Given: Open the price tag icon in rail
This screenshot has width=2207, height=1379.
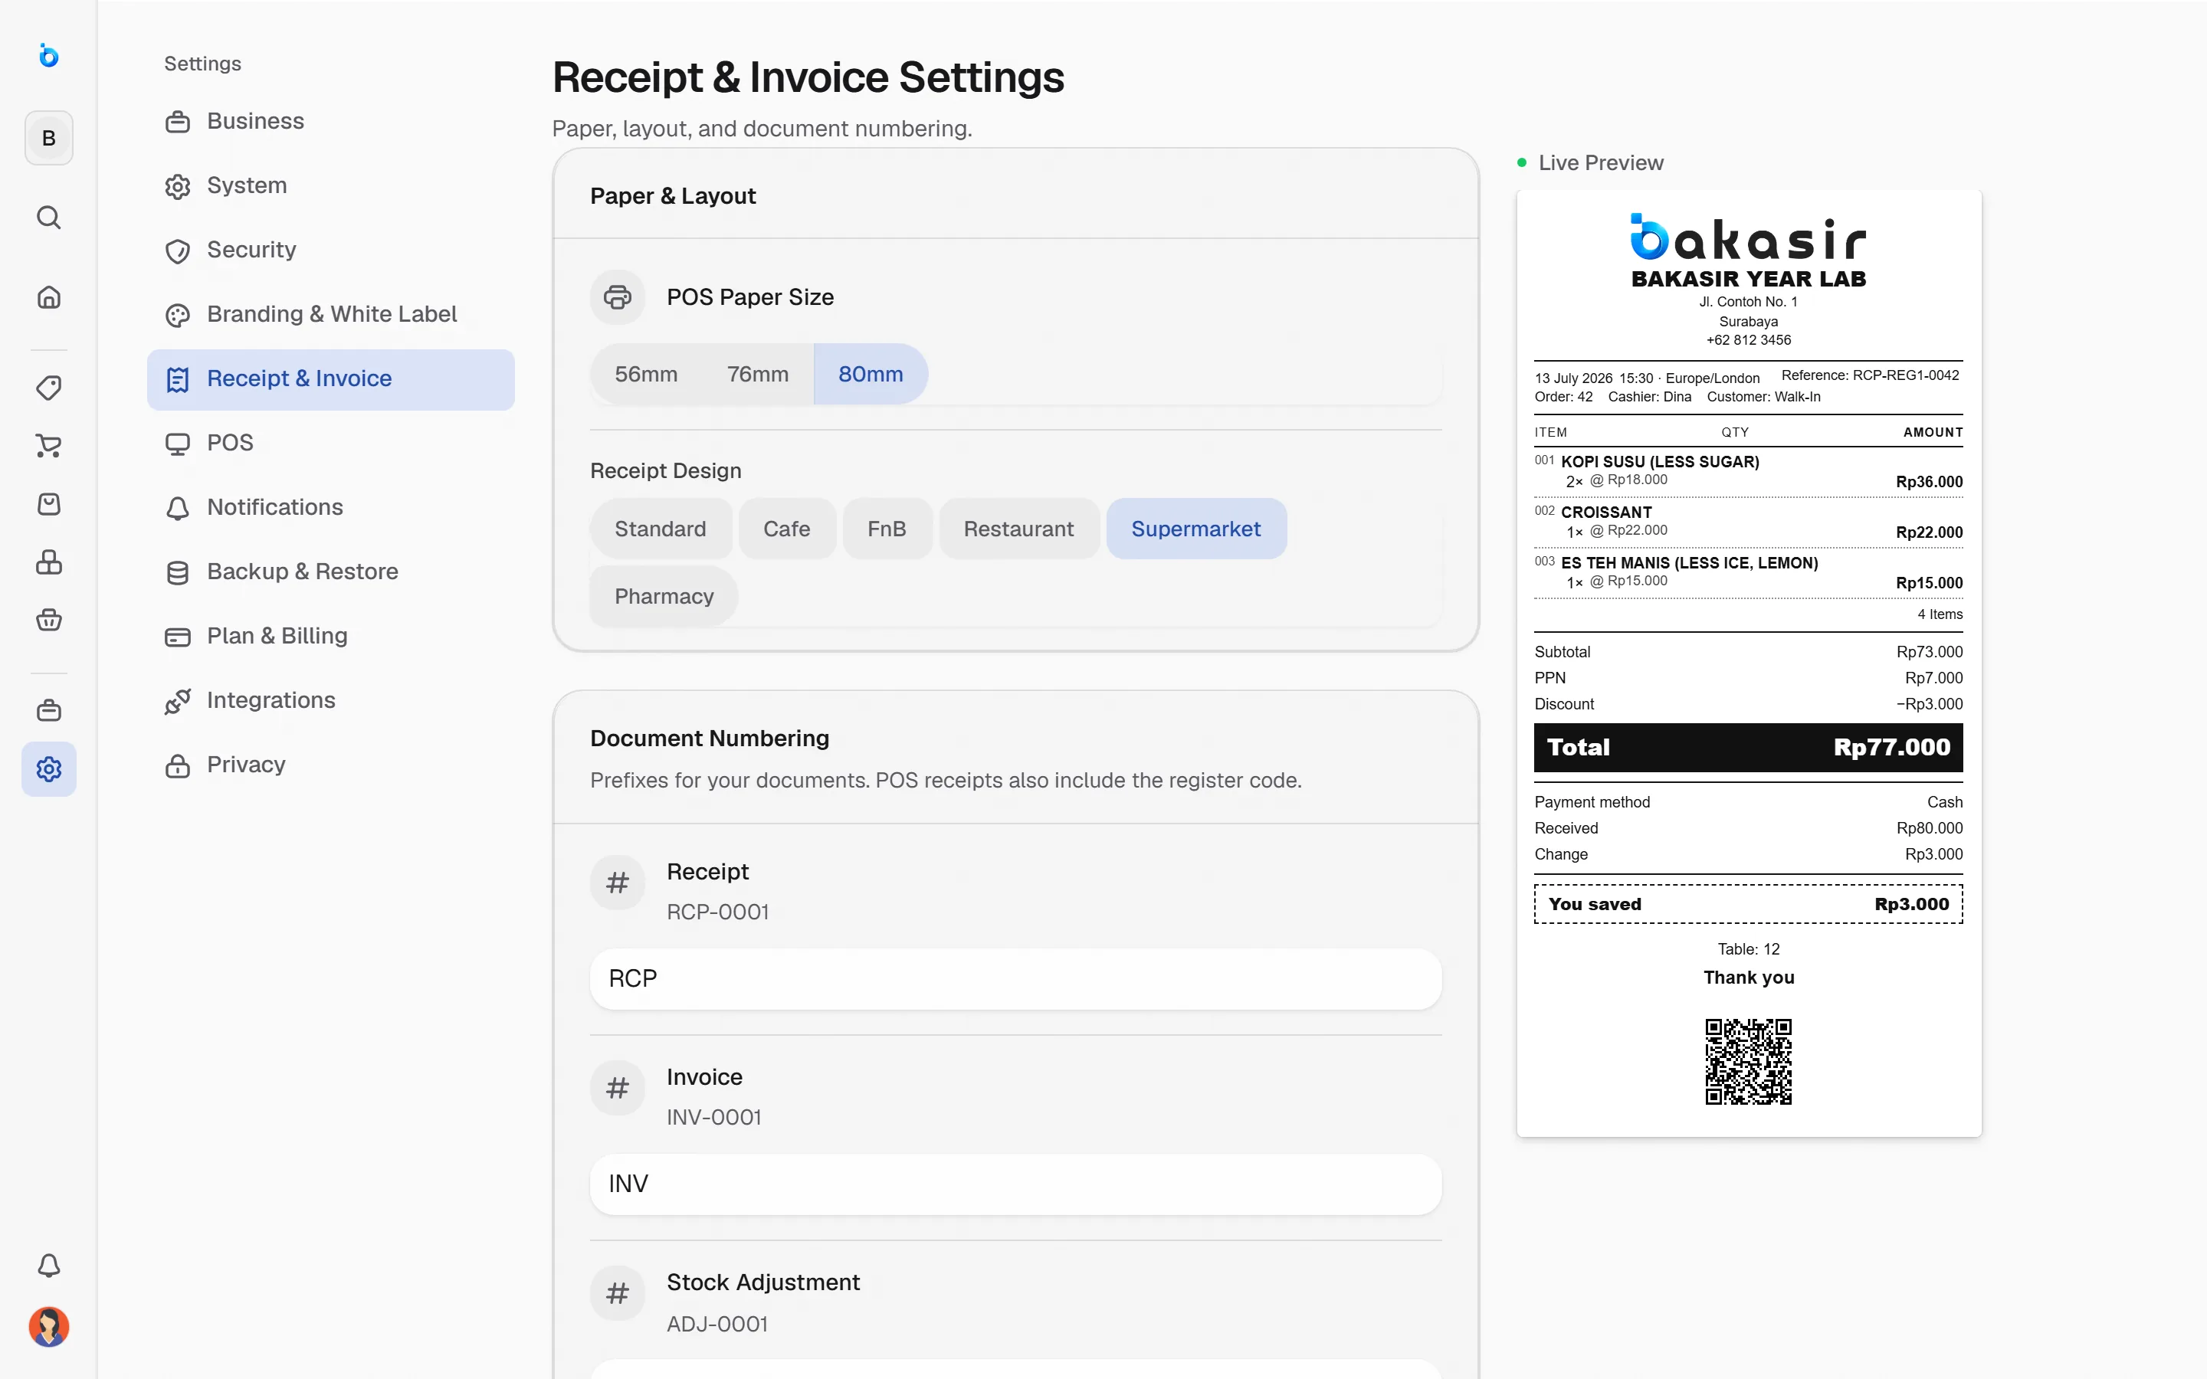Looking at the screenshot, I should [48, 388].
